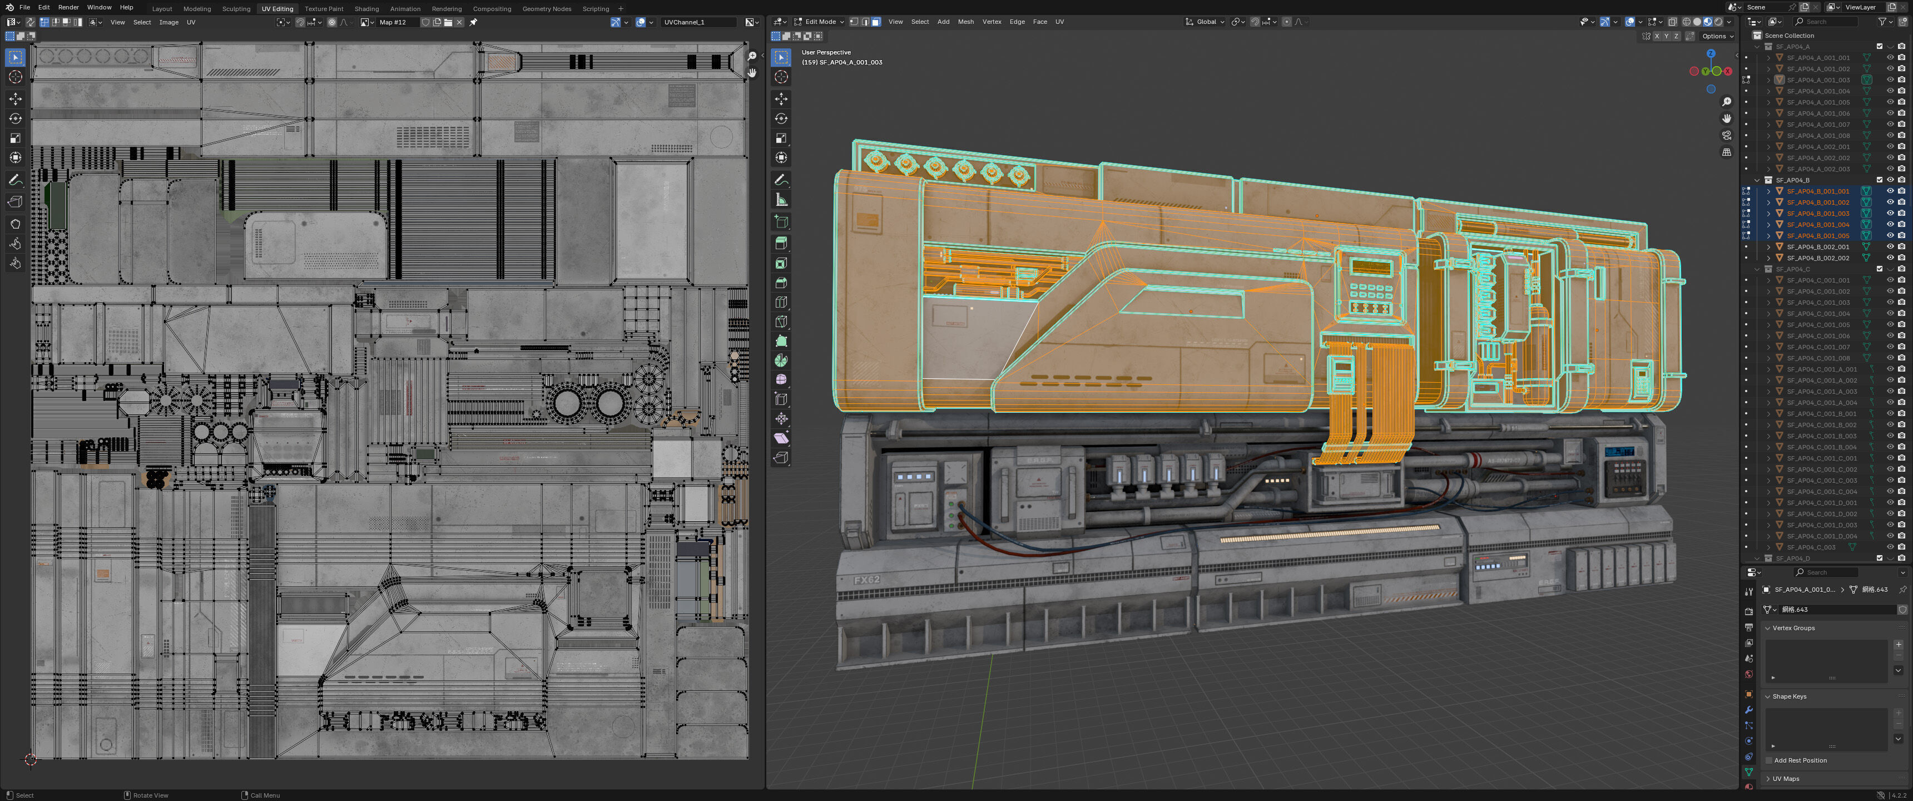Add a new vertex group with plus button

[x=1898, y=644]
